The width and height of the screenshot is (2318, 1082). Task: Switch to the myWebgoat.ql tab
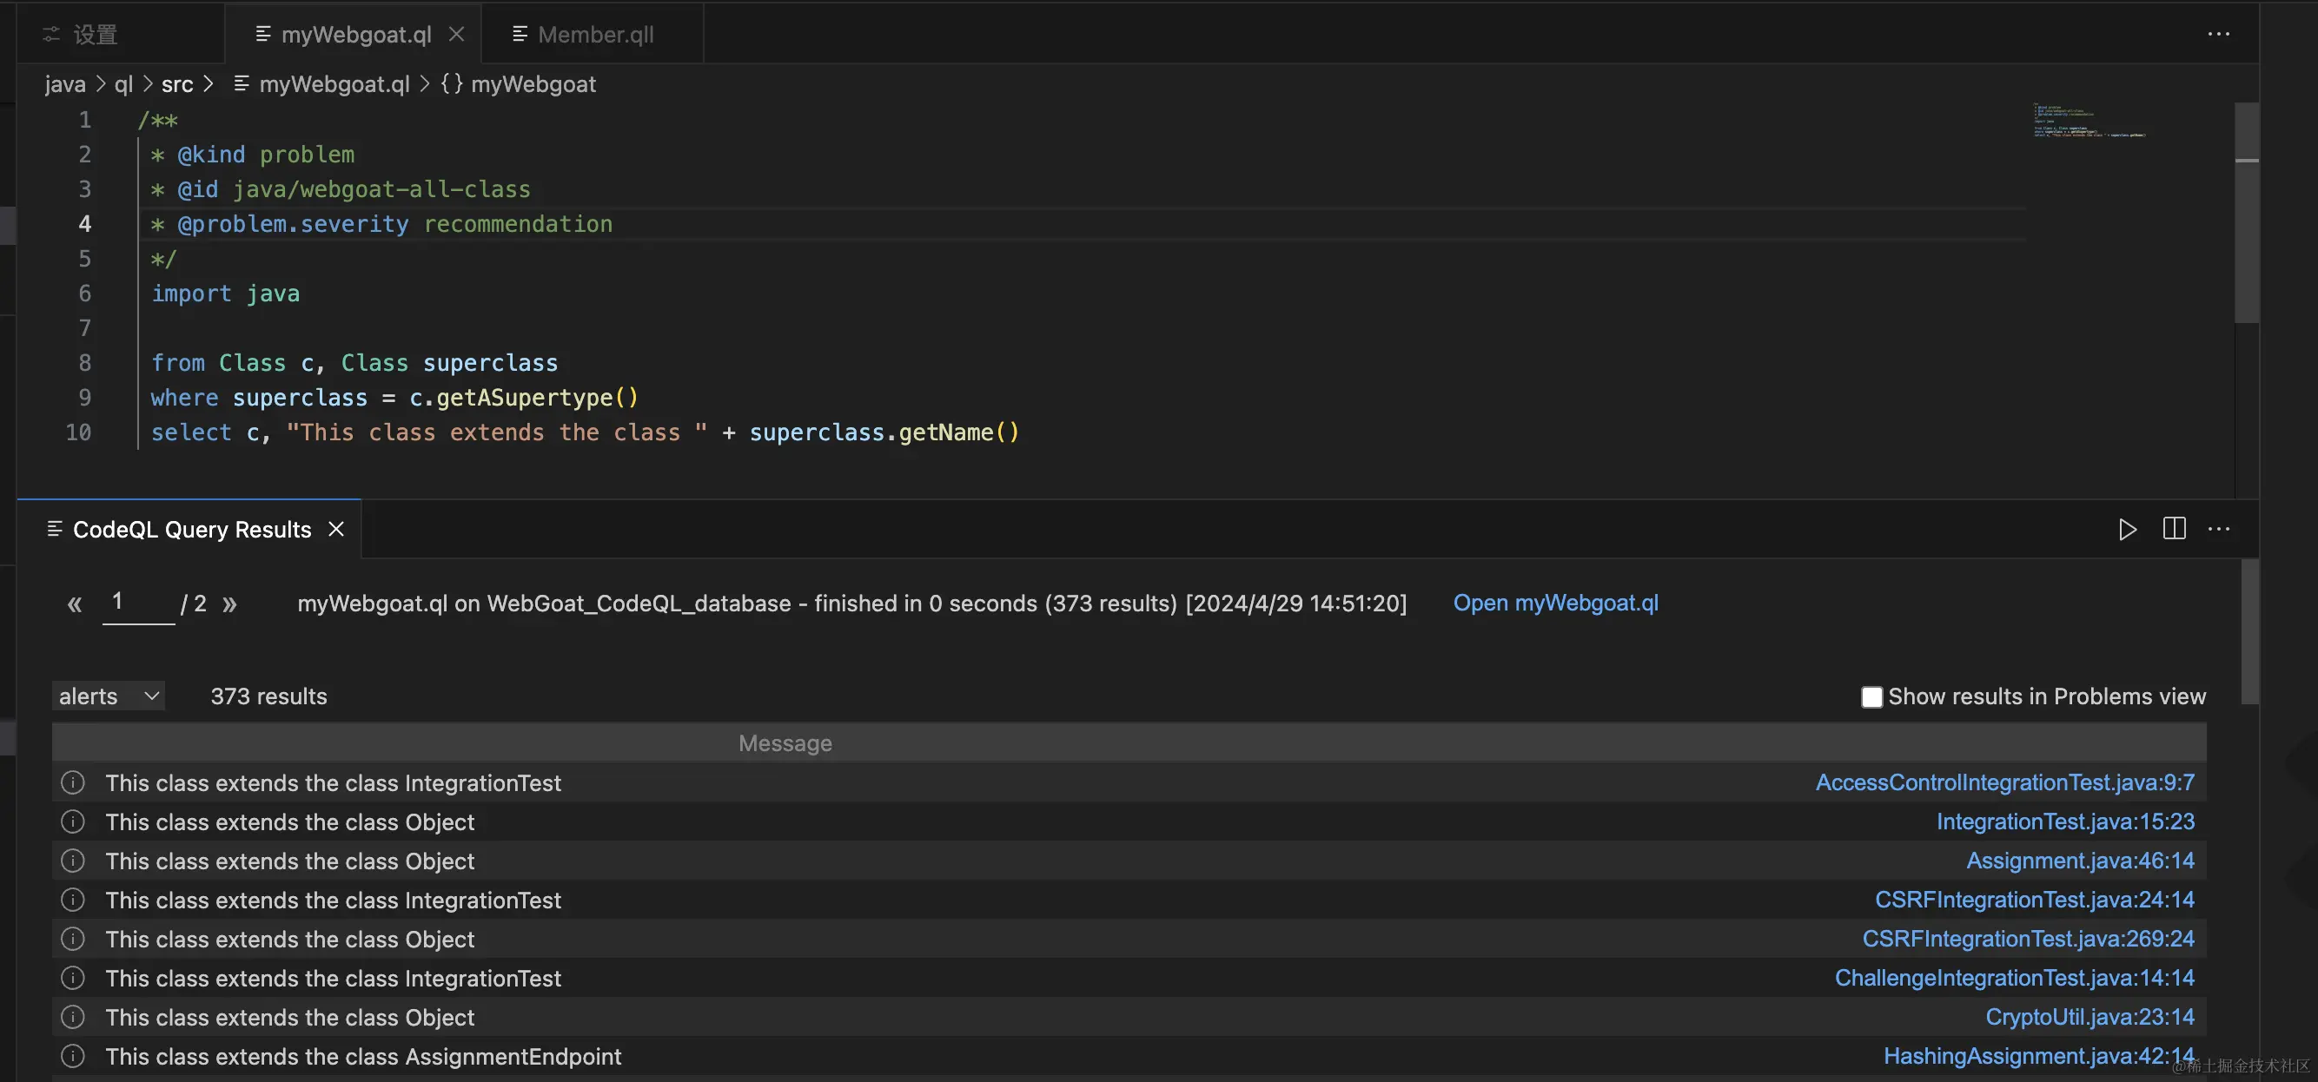tap(355, 34)
